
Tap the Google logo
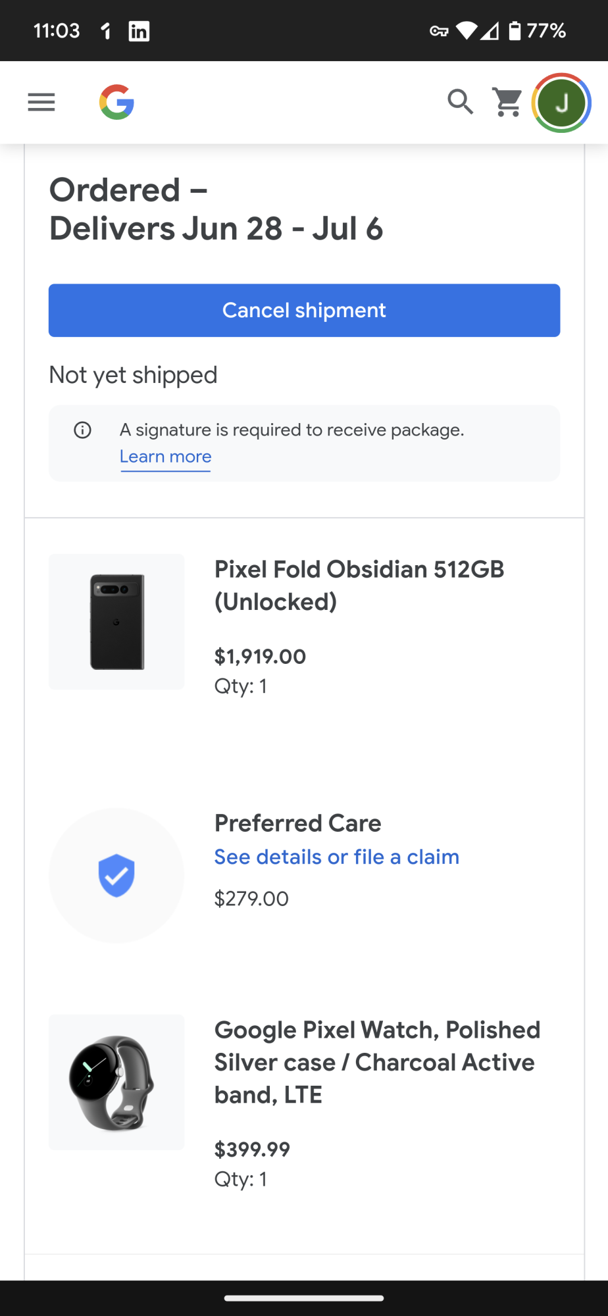(117, 103)
